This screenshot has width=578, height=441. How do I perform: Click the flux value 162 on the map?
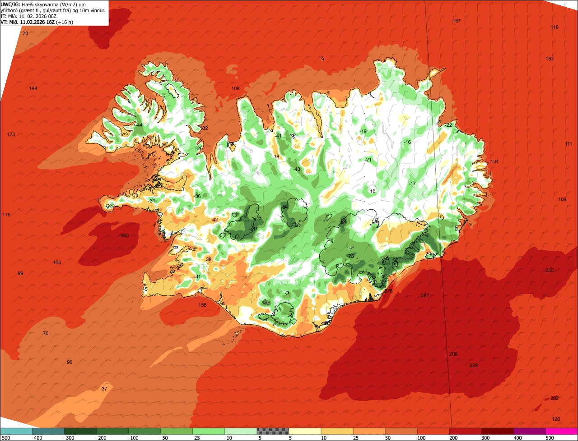point(550,59)
